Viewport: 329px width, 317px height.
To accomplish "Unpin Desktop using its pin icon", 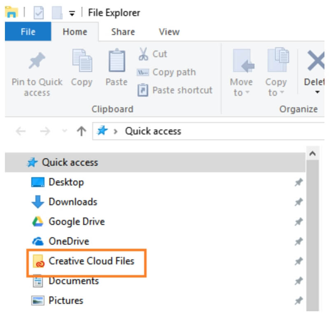I will click(299, 182).
